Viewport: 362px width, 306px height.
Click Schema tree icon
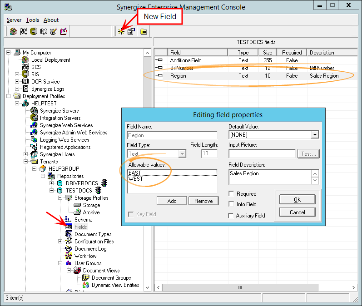(x=68, y=219)
